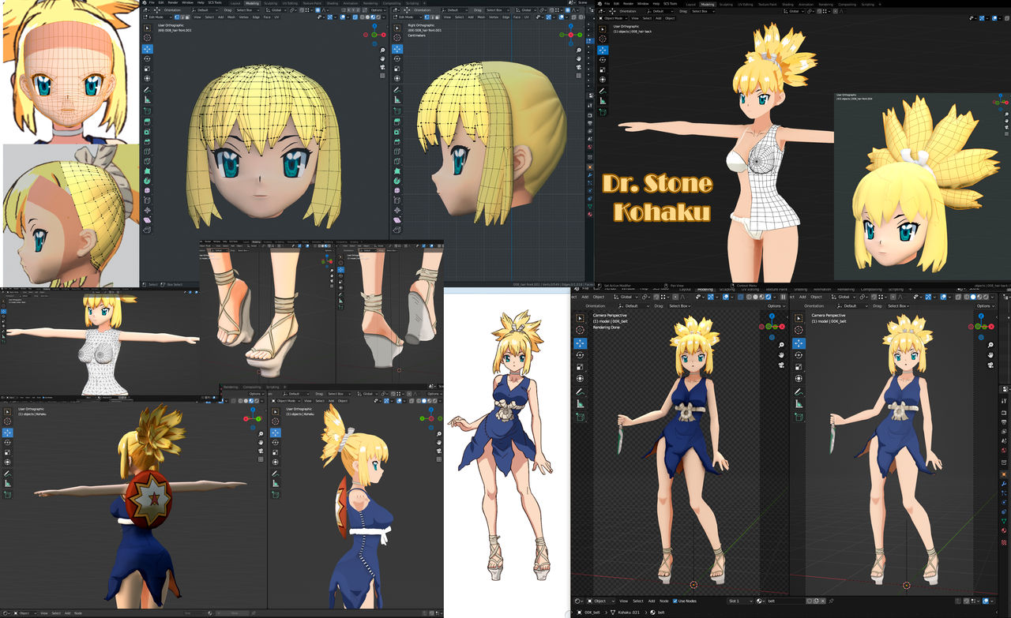Toggle camera view gizmo in hair front User Orthographic viewport
Screen dimensions: 1011x618
tap(382, 67)
